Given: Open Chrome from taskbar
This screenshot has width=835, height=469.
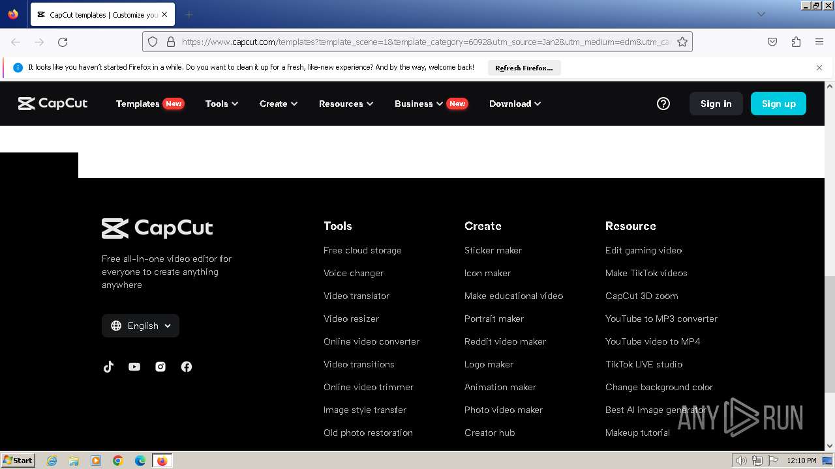Looking at the screenshot, I should click(118, 461).
